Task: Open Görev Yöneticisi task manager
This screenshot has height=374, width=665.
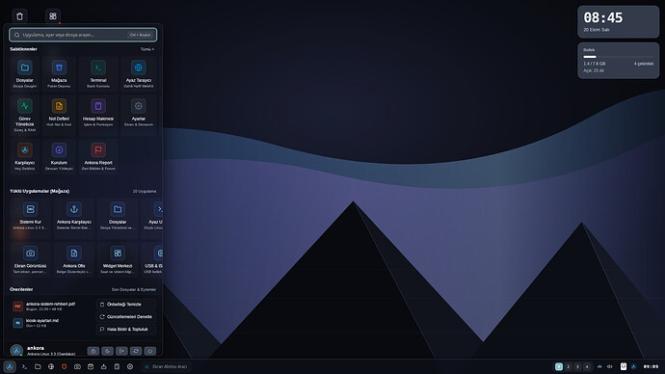Action: pos(25,115)
